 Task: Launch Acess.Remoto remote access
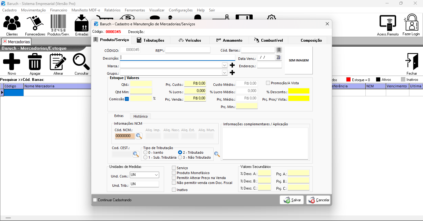pyautogui.click(x=388, y=25)
